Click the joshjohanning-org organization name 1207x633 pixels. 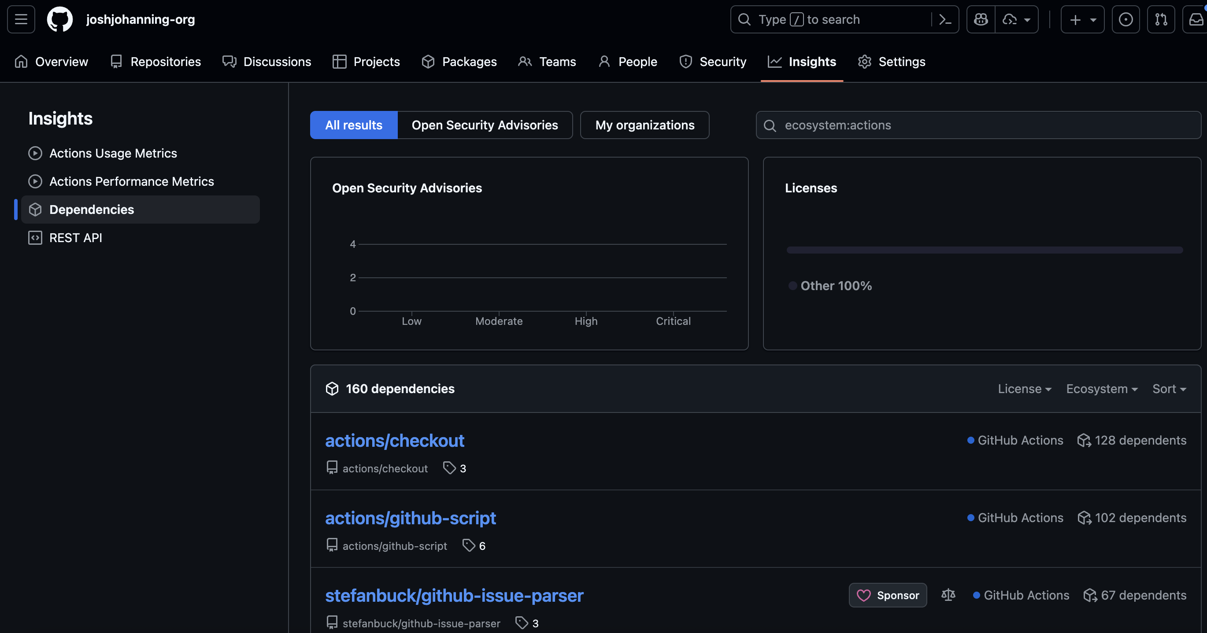point(141,19)
